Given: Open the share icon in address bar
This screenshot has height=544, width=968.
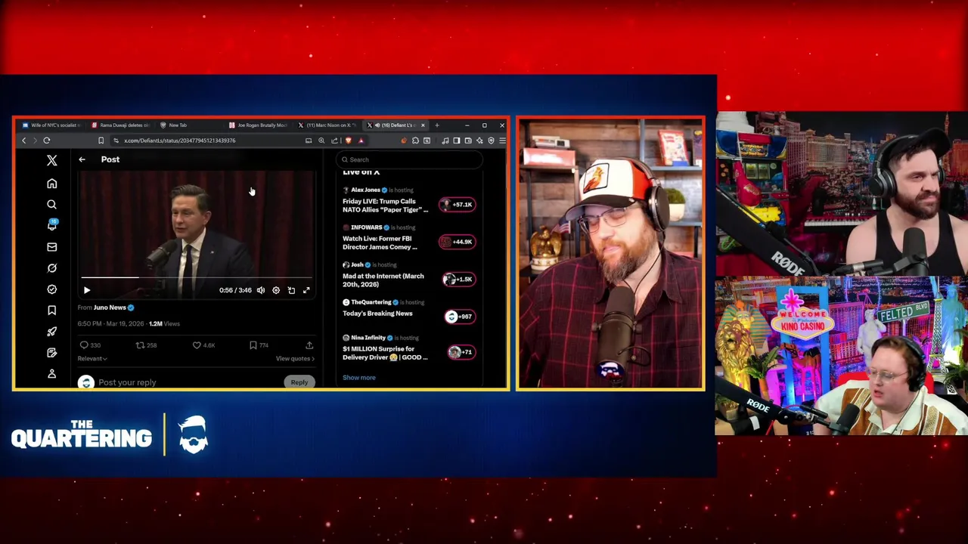Looking at the screenshot, I should coord(334,141).
